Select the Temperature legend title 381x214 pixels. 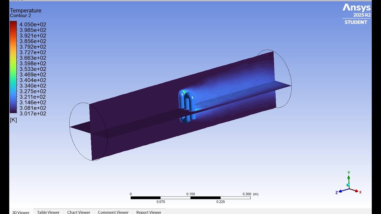pyautogui.click(x=26, y=11)
